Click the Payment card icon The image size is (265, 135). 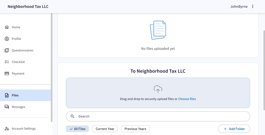(7, 74)
